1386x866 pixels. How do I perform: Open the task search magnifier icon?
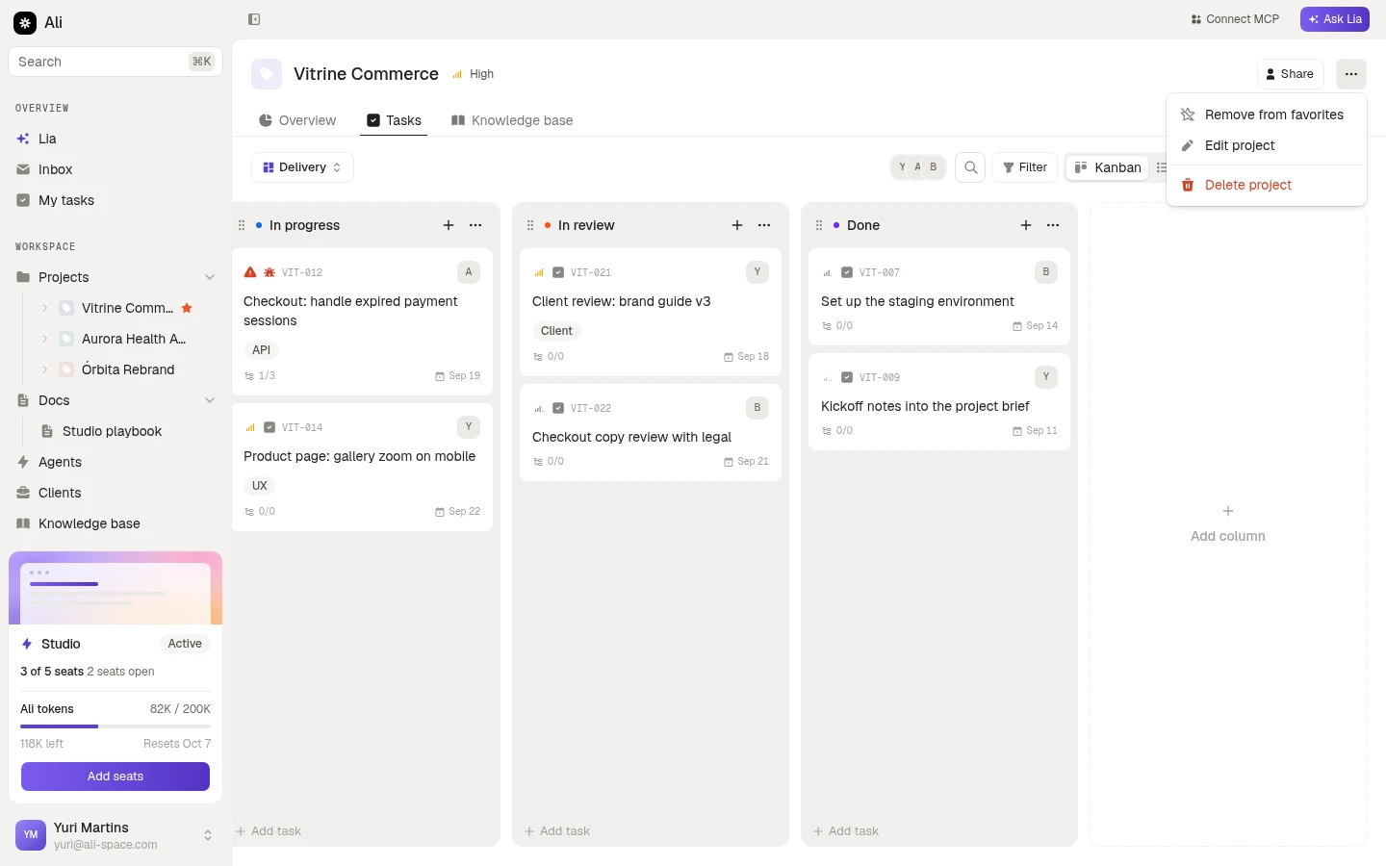click(x=971, y=167)
